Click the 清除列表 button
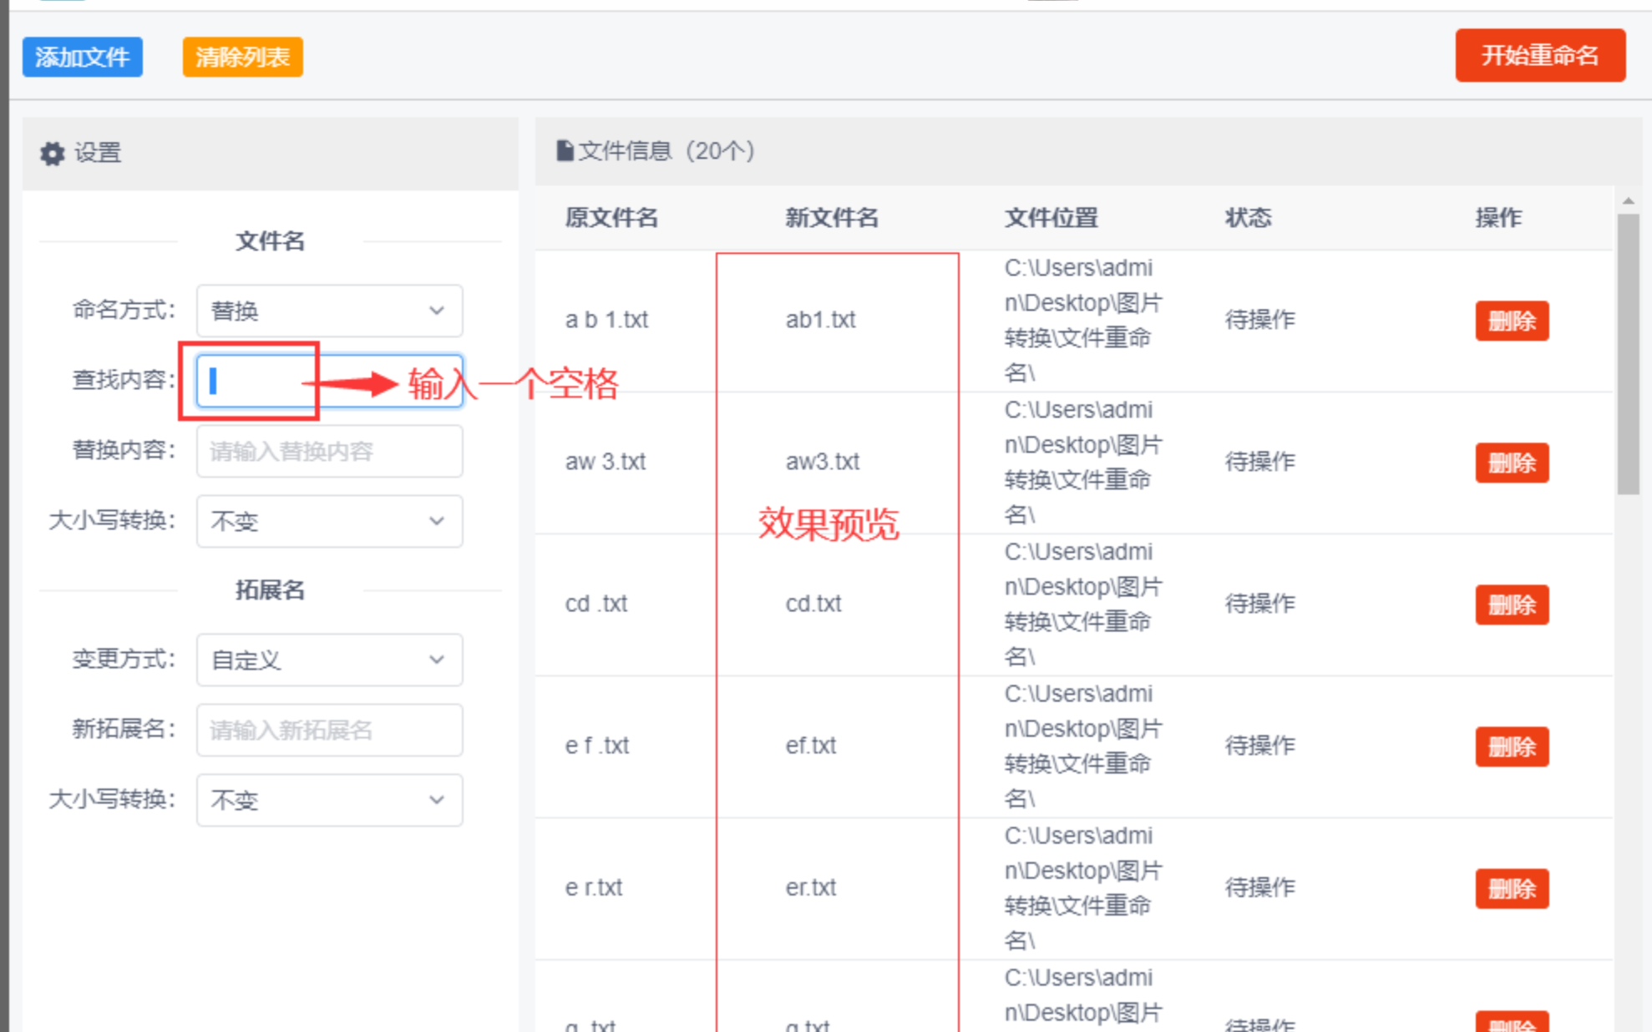 (242, 57)
